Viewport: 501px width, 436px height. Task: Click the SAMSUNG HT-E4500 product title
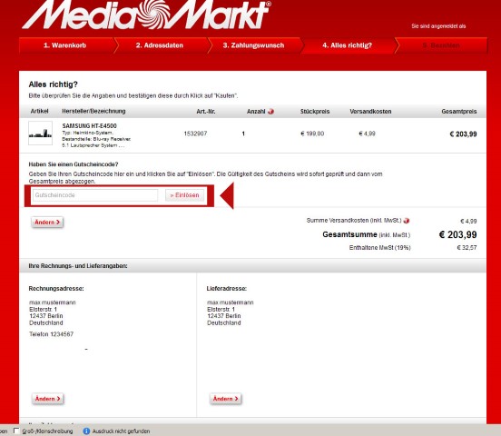coord(90,125)
